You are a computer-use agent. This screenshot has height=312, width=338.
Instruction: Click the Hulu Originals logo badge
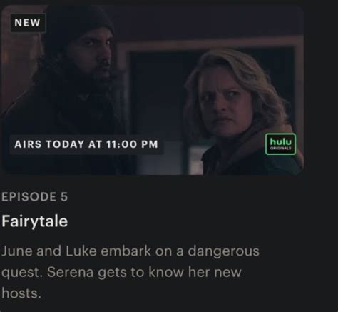pyautogui.click(x=280, y=144)
